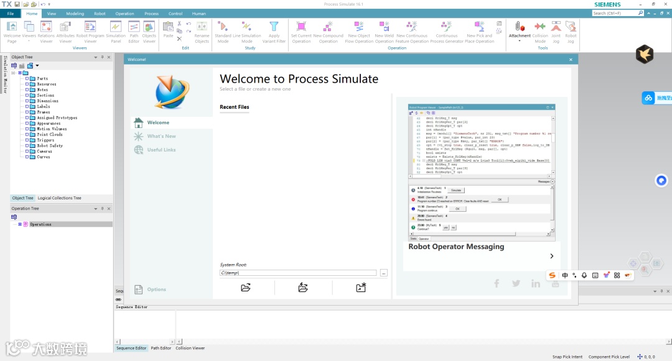Switch to the Modeling ribbon tab
The width and height of the screenshot is (672, 361).
click(x=75, y=14)
